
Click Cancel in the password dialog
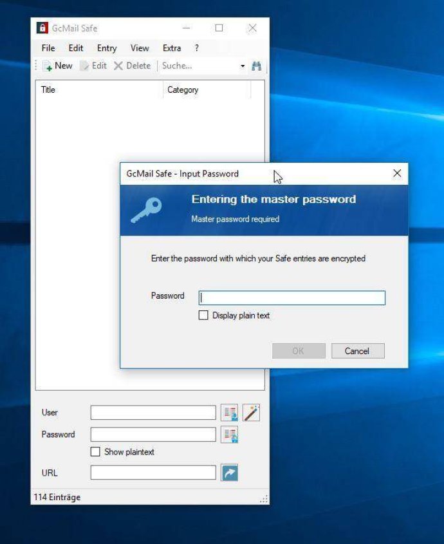(x=358, y=351)
